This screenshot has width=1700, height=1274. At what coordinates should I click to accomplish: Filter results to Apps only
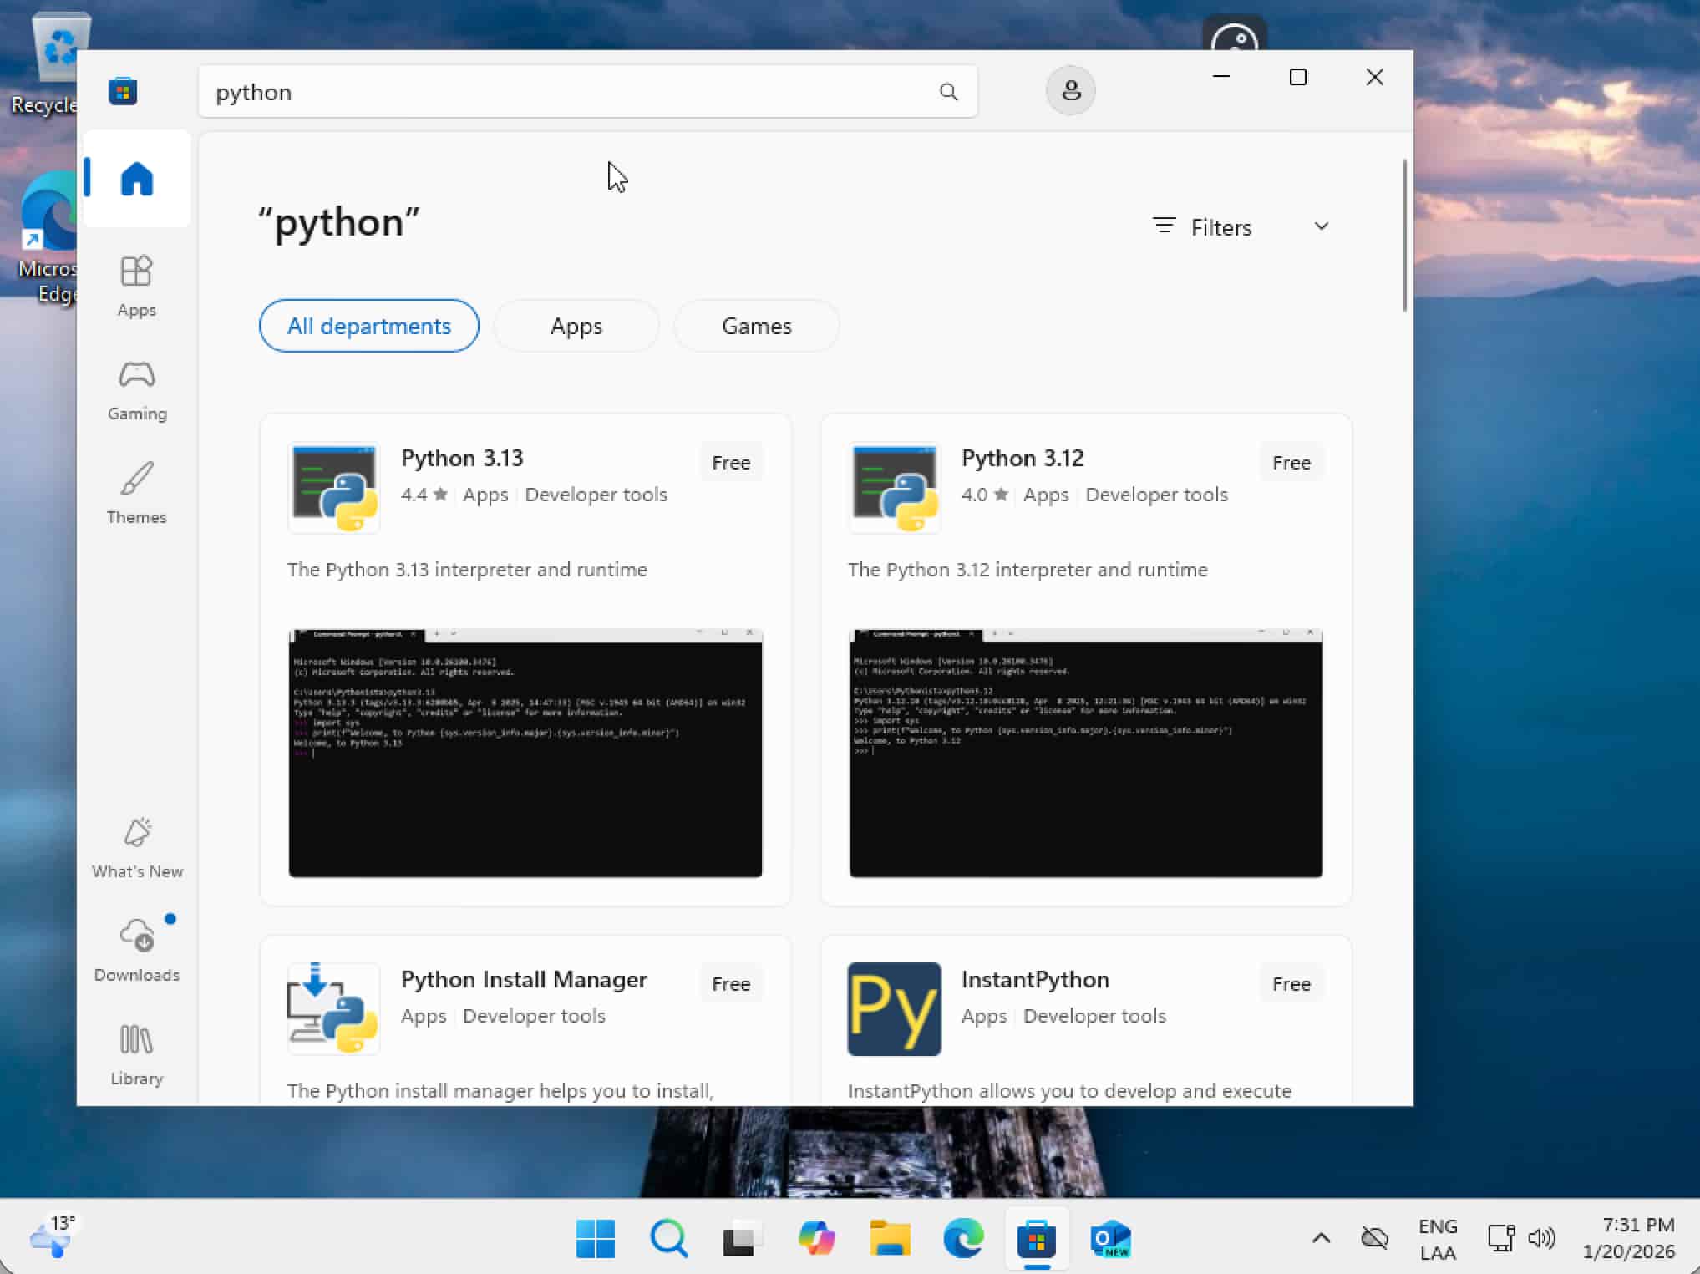576,326
